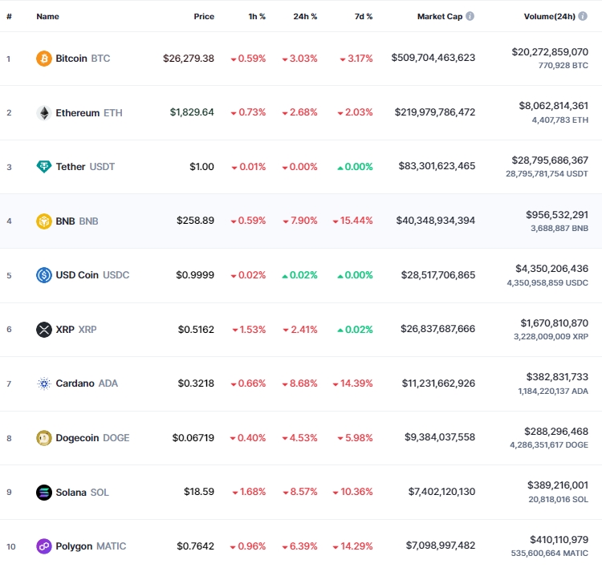Click Ethereum market cap $219,979,786,472
The image size is (602, 572).
(435, 112)
